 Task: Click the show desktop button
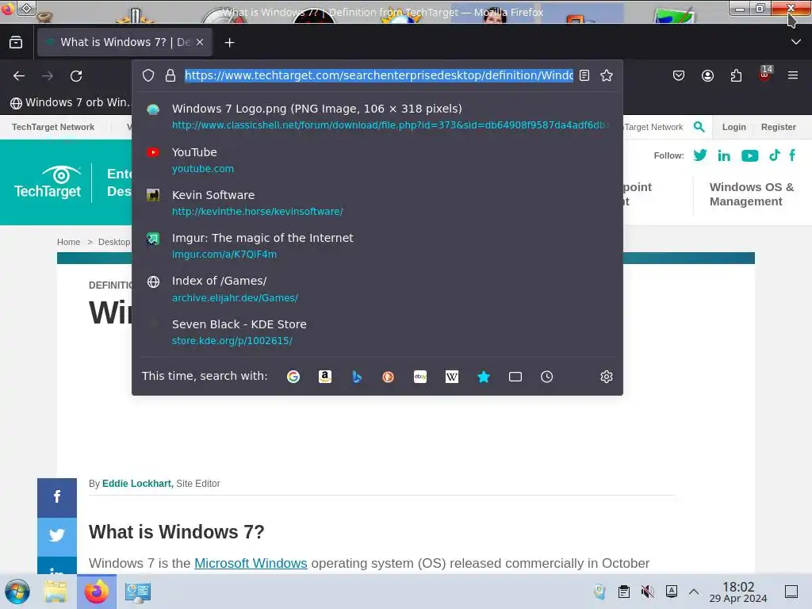click(x=791, y=592)
